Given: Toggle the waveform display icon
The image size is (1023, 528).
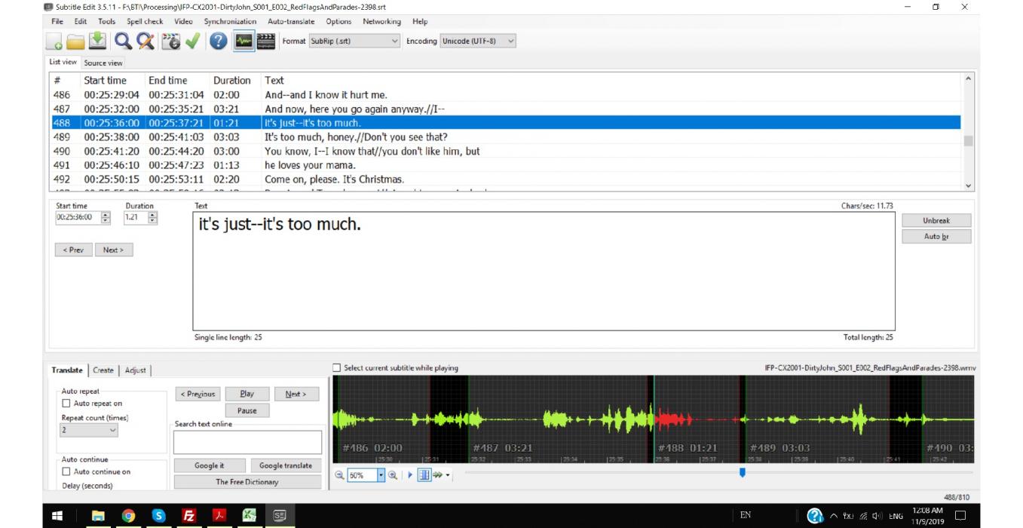Looking at the screenshot, I should click(243, 41).
